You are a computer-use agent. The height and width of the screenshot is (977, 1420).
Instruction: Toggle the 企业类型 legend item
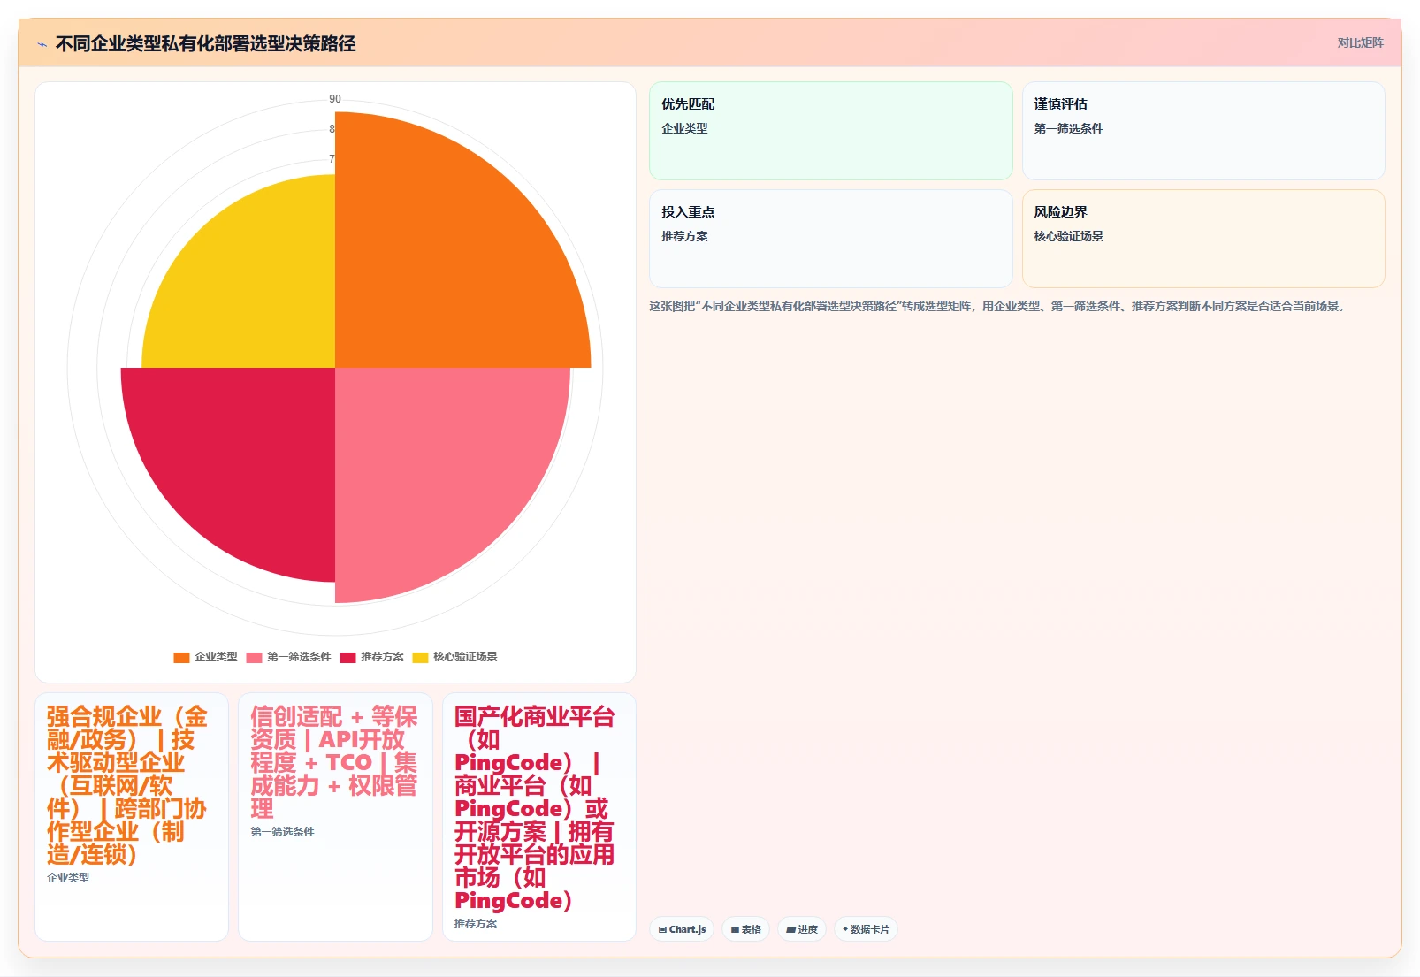tap(205, 657)
